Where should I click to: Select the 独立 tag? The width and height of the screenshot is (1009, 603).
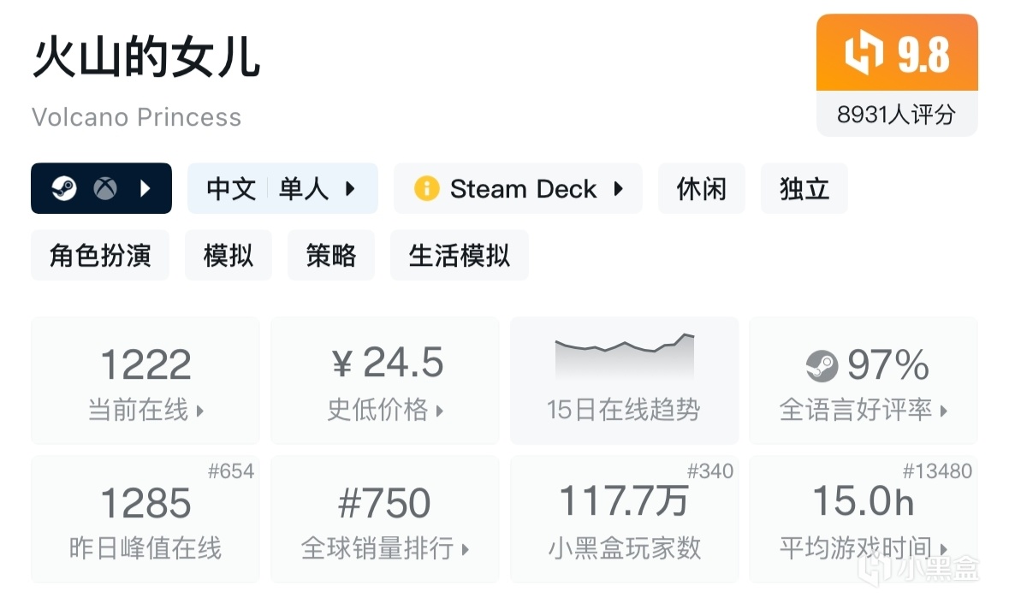coord(804,188)
